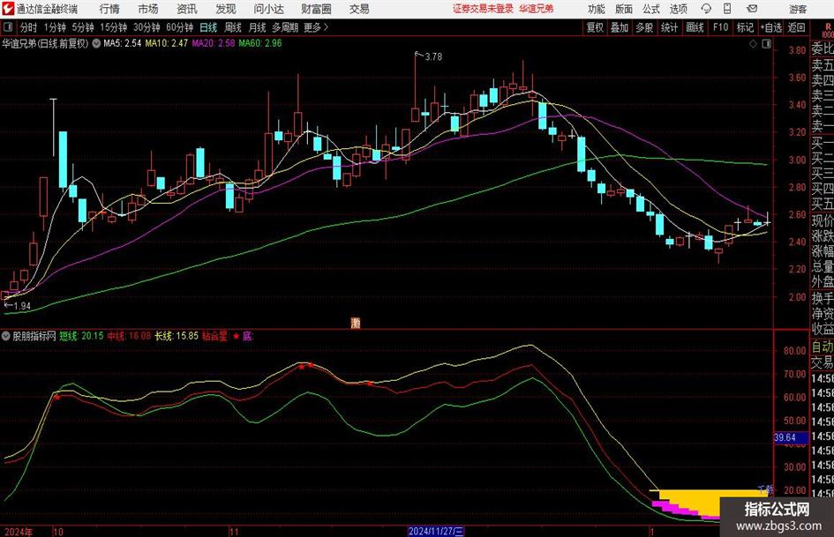Open the 交易 menu
Screen dimensions: 834x537
[x=359, y=9]
